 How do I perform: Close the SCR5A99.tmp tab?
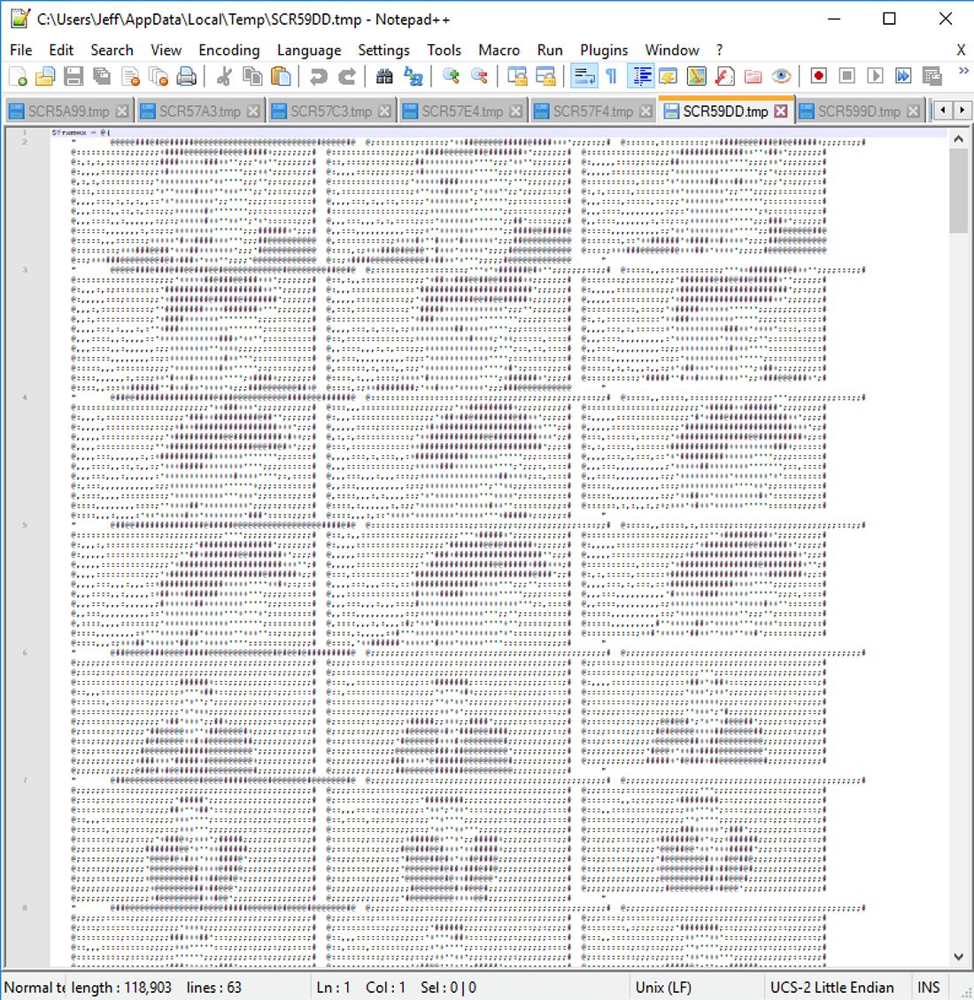click(x=122, y=112)
